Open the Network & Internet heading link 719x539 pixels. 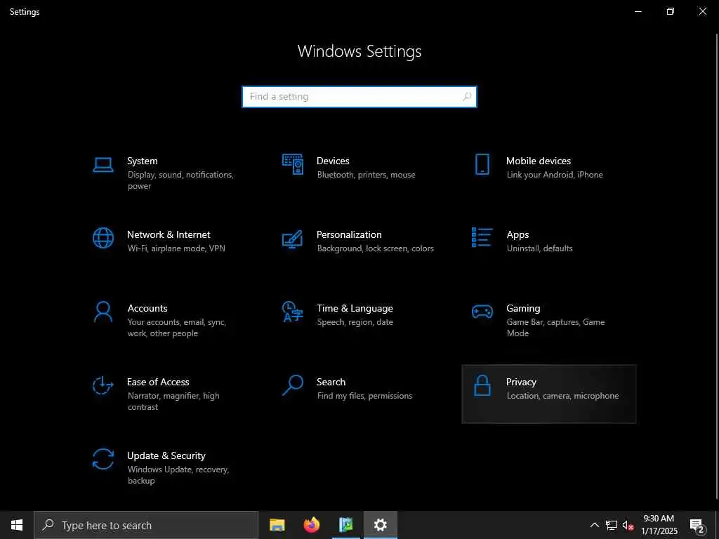[x=169, y=234]
